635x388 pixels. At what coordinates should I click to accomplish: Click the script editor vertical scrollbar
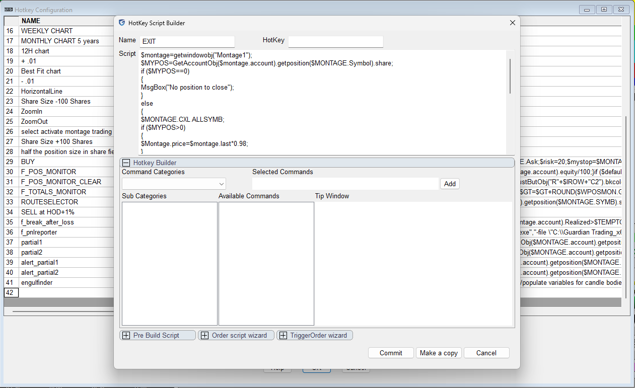[510, 75]
